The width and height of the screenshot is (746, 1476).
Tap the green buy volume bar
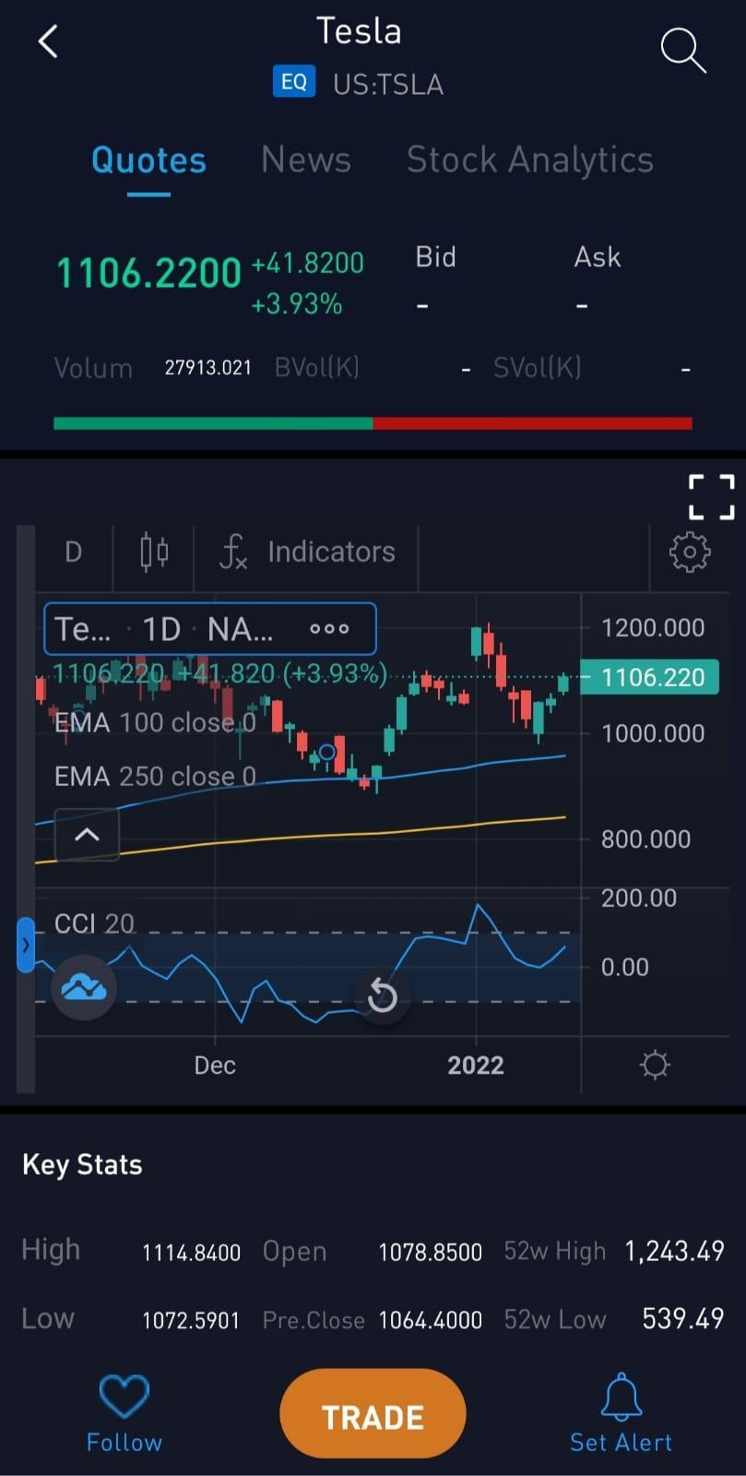[x=213, y=423]
